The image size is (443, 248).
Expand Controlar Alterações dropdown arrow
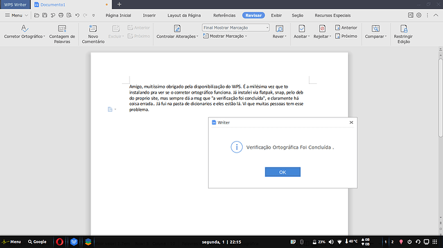(x=197, y=37)
